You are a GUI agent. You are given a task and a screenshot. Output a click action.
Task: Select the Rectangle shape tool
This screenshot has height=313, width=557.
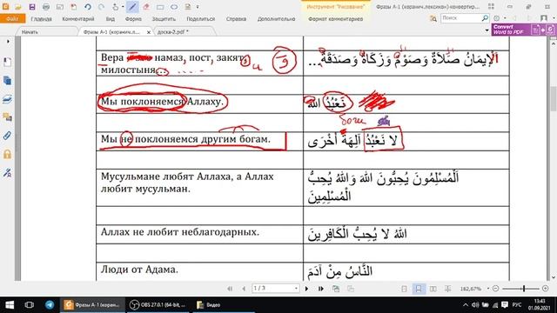click(160, 7)
